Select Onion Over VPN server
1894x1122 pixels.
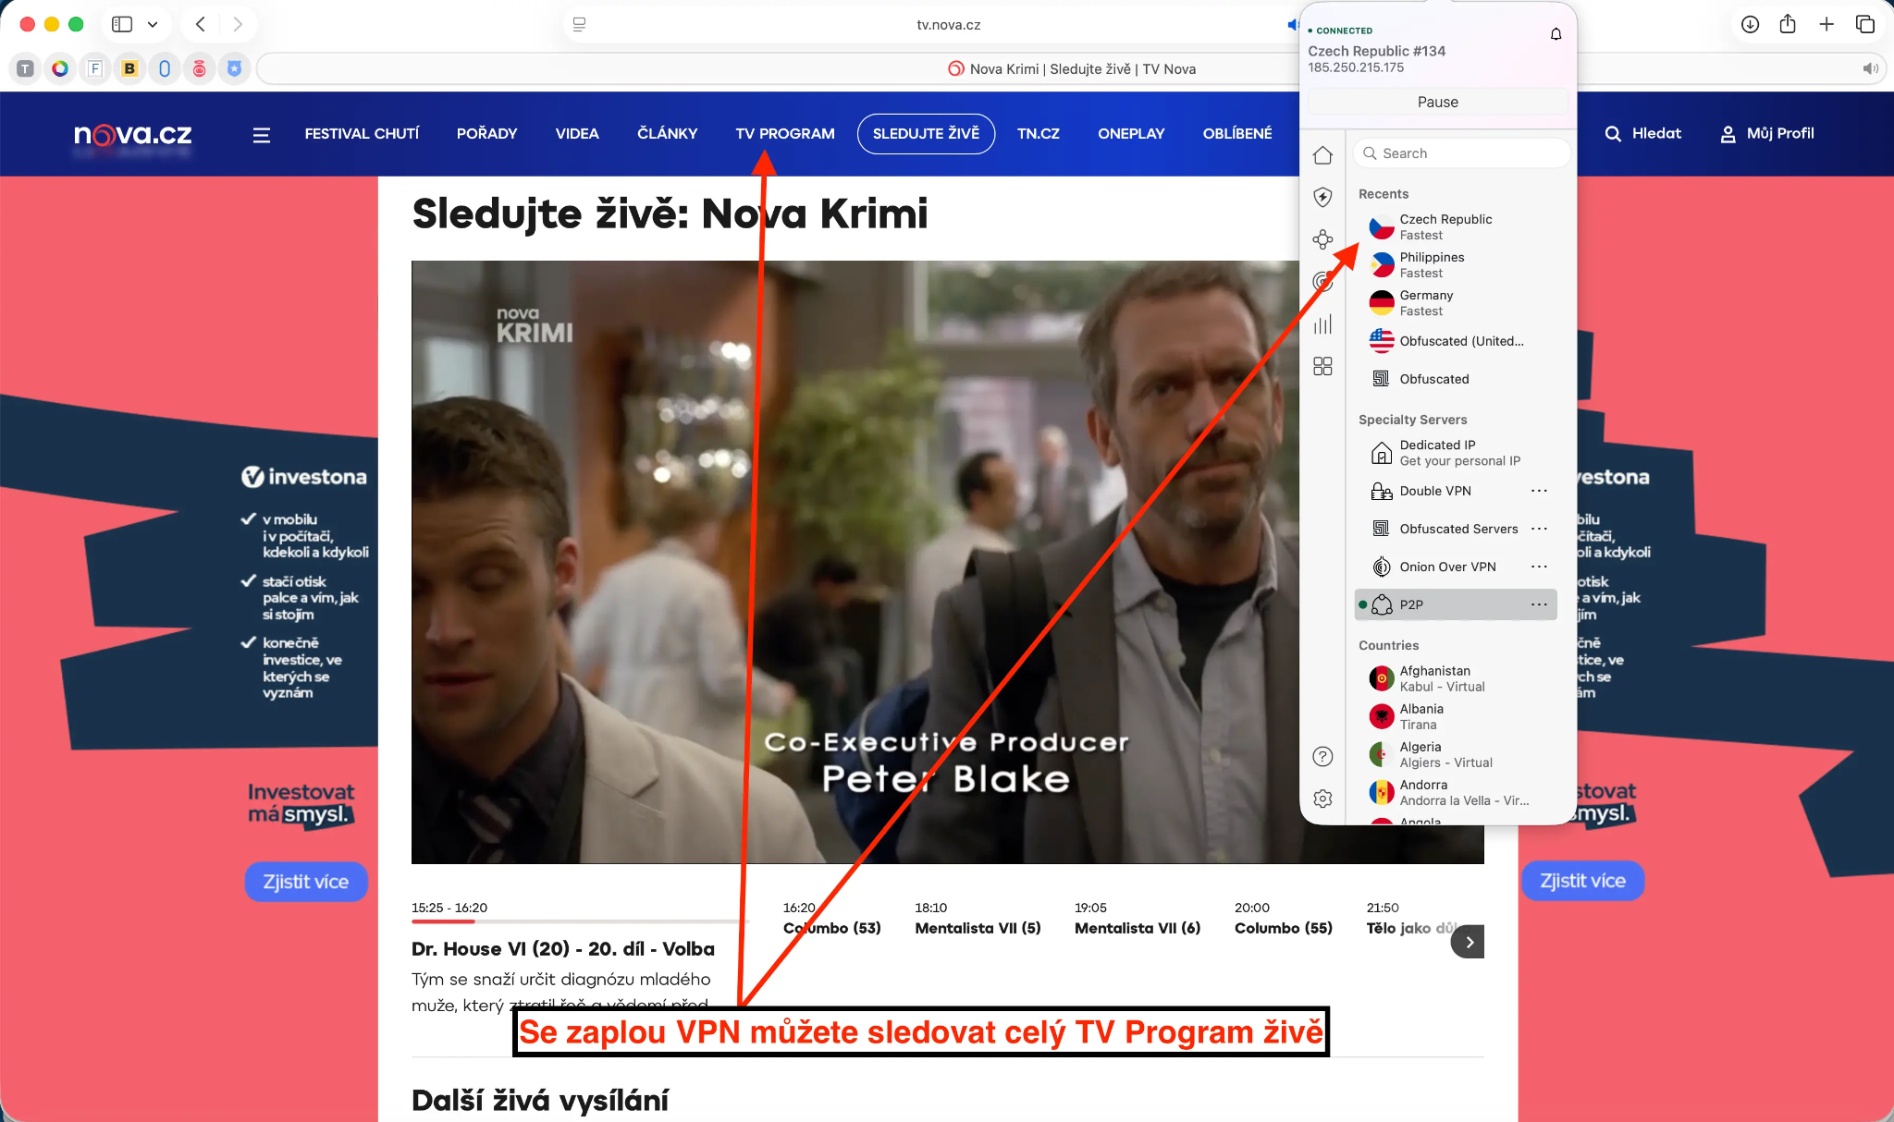[x=1448, y=566]
